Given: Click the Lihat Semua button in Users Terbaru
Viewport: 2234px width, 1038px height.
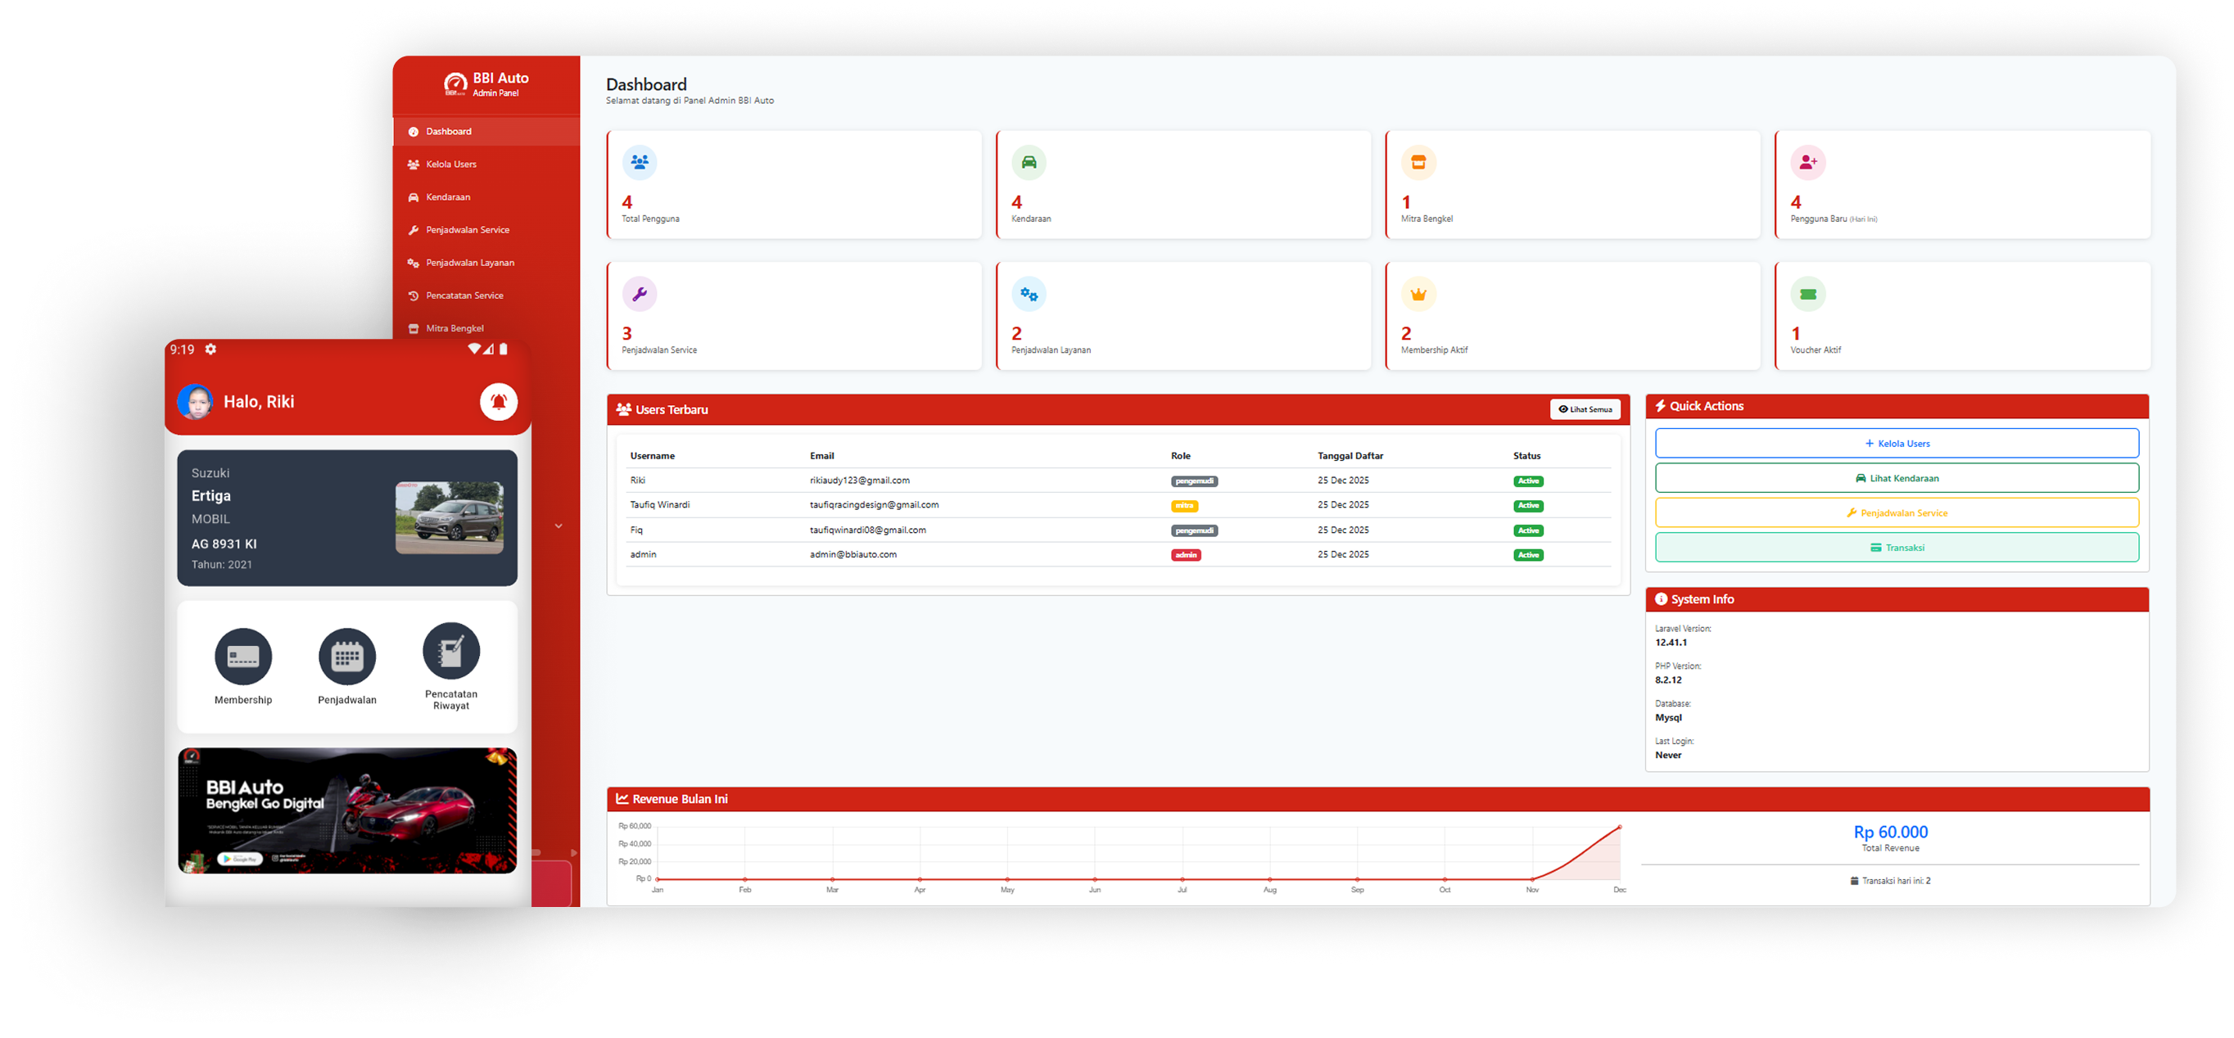Looking at the screenshot, I should [x=1585, y=408].
